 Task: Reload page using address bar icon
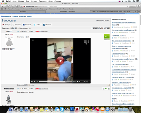tap(128, 6)
